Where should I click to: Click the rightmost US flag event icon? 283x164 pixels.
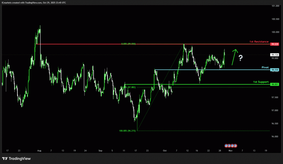[235, 145]
